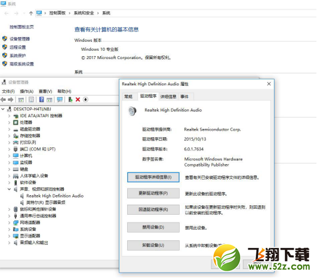Open the 操作(A) menu in Device Manager
This screenshot has width=317, height=278.
tap(26, 91)
